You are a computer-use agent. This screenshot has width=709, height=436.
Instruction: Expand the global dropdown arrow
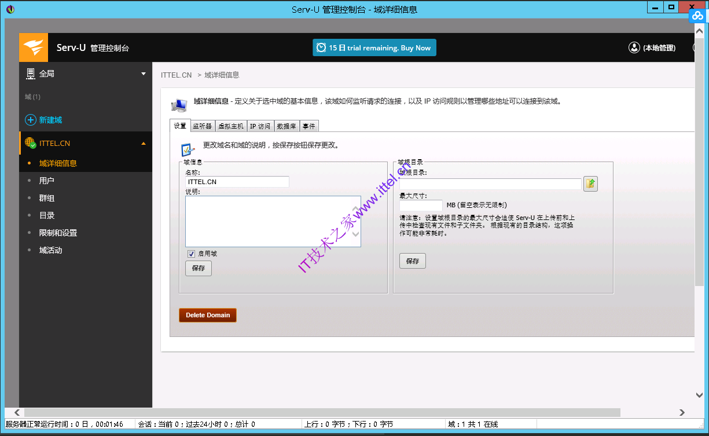[x=144, y=74]
